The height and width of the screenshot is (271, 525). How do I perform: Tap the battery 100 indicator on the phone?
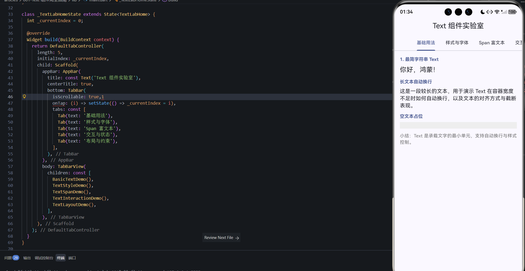[x=512, y=12]
